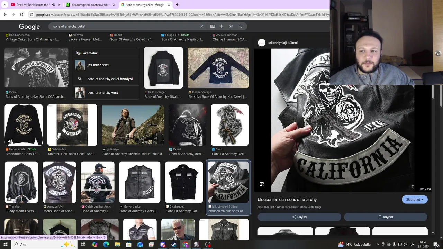Open File Explorer from the taskbar
This screenshot has width=443, height=249.
point(117,245)
